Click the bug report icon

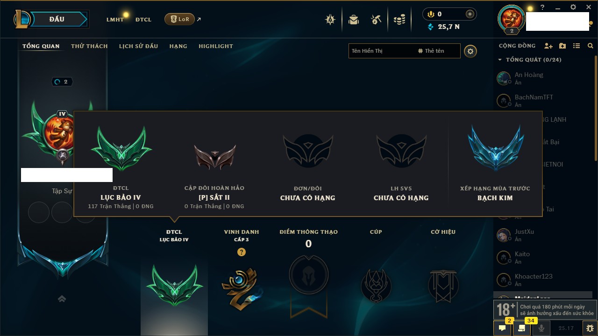(590, 328)
